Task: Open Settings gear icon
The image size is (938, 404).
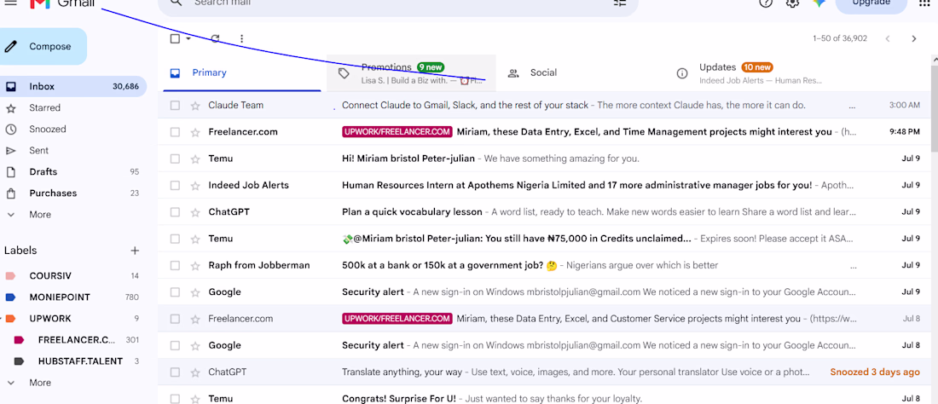Action: pyautogui.click(x=793, y=3)
